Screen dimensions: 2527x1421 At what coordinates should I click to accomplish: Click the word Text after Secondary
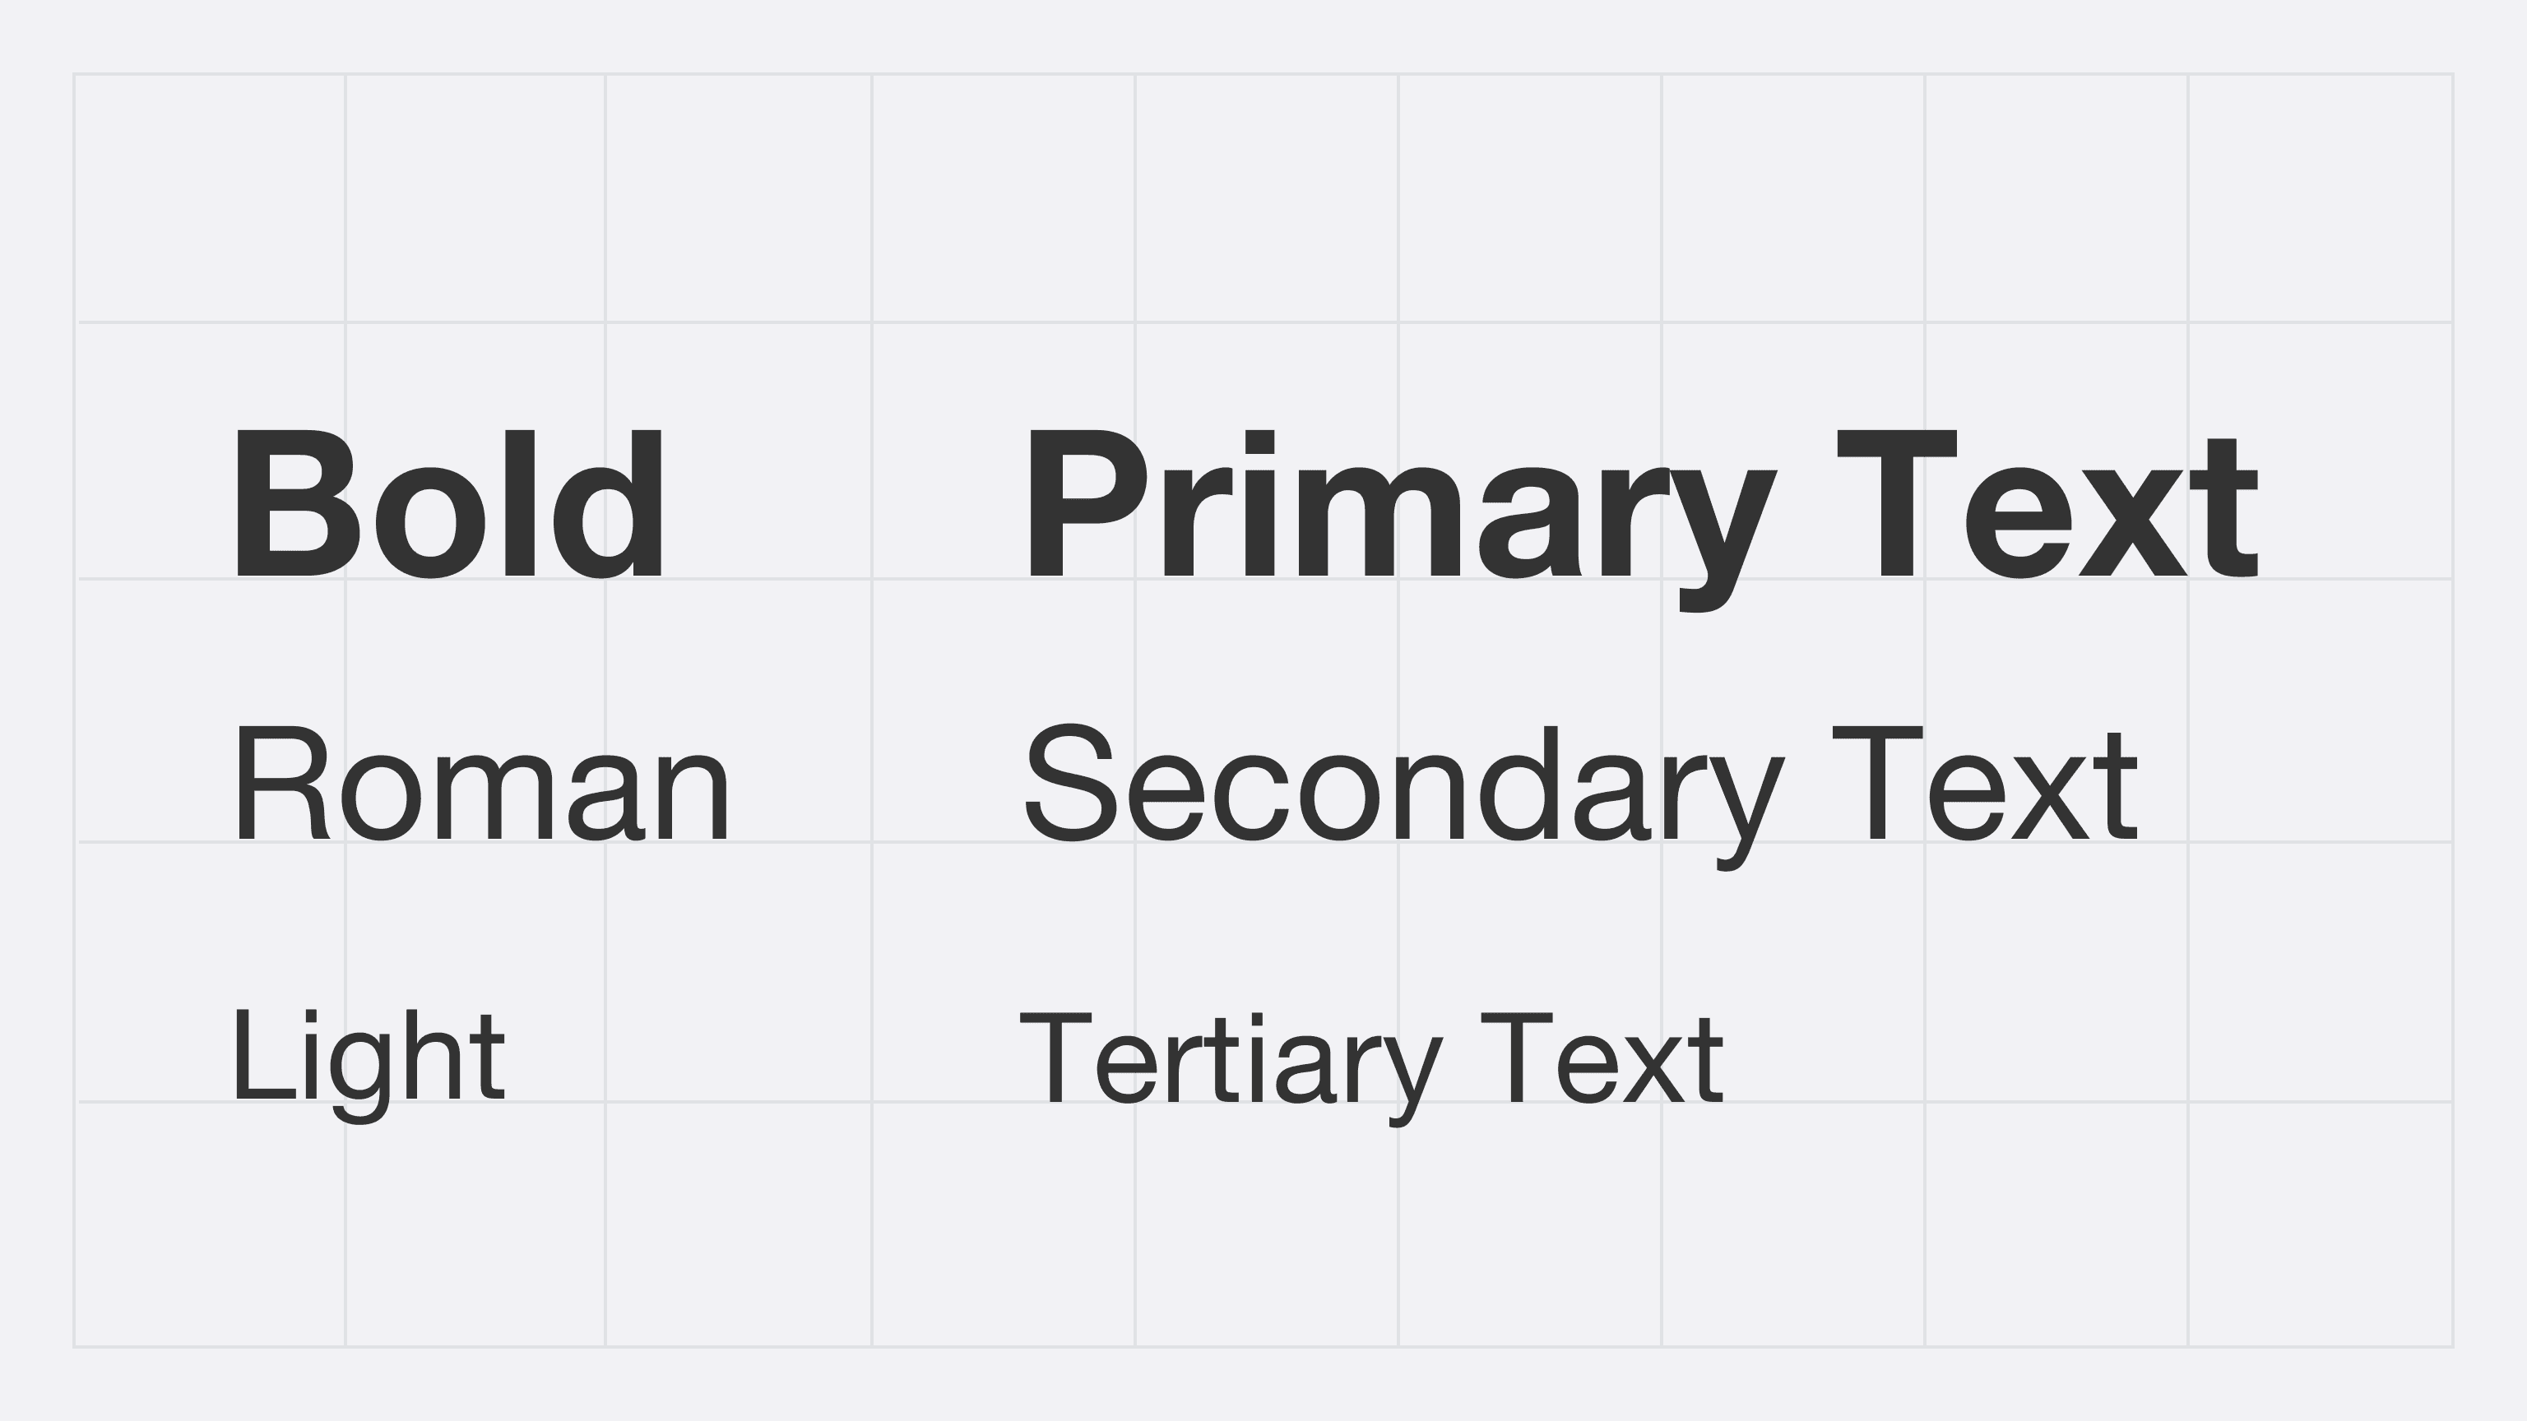coord(1985,784)
